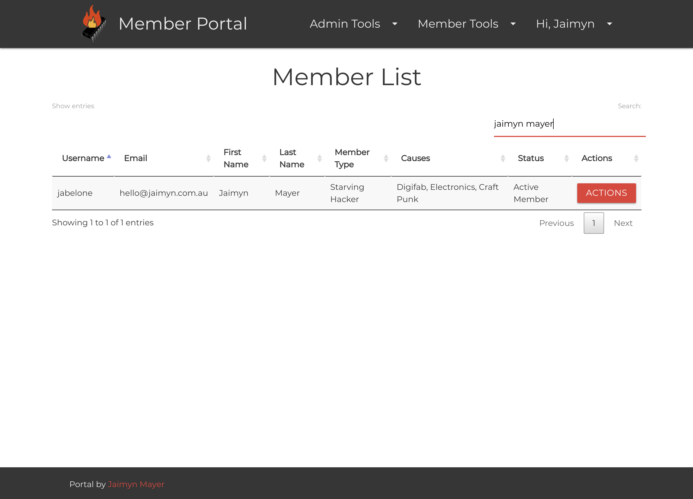Open the Admin Tools menu
The image size is (693, 499).
[x=345, y=24]
